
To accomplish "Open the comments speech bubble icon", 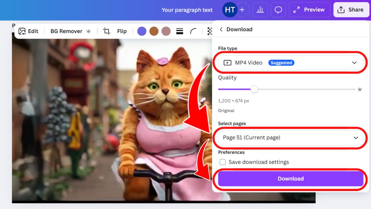I will (278, 10).
